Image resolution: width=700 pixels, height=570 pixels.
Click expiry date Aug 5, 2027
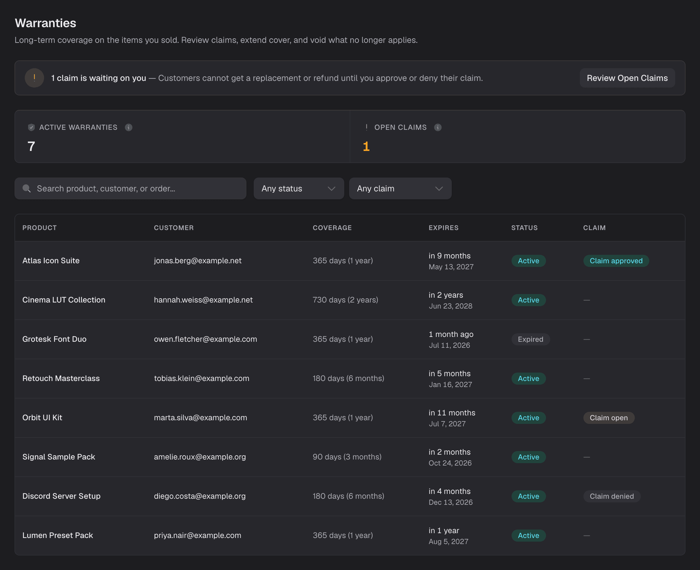(448, 542)
